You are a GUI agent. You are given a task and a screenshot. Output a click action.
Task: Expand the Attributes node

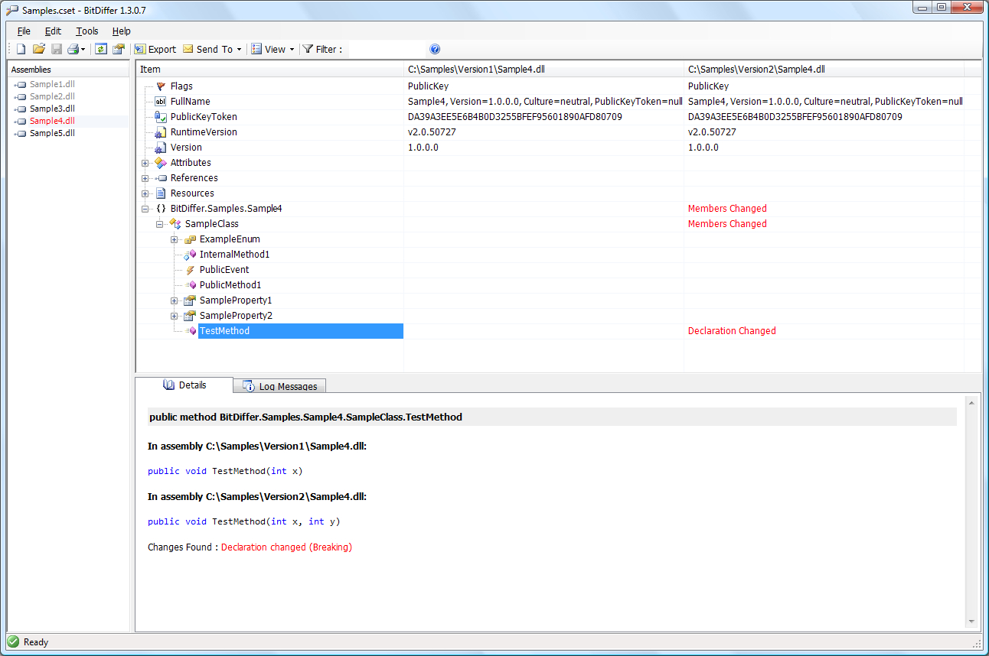pos(145,163)
